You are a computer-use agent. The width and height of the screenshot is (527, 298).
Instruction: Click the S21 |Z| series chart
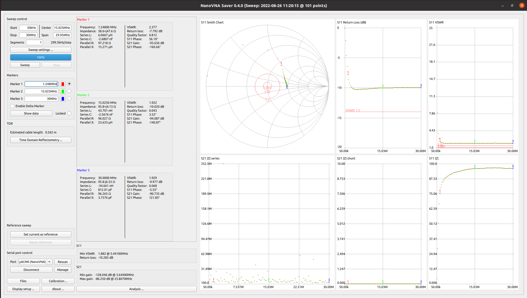(x=267, y=222)
